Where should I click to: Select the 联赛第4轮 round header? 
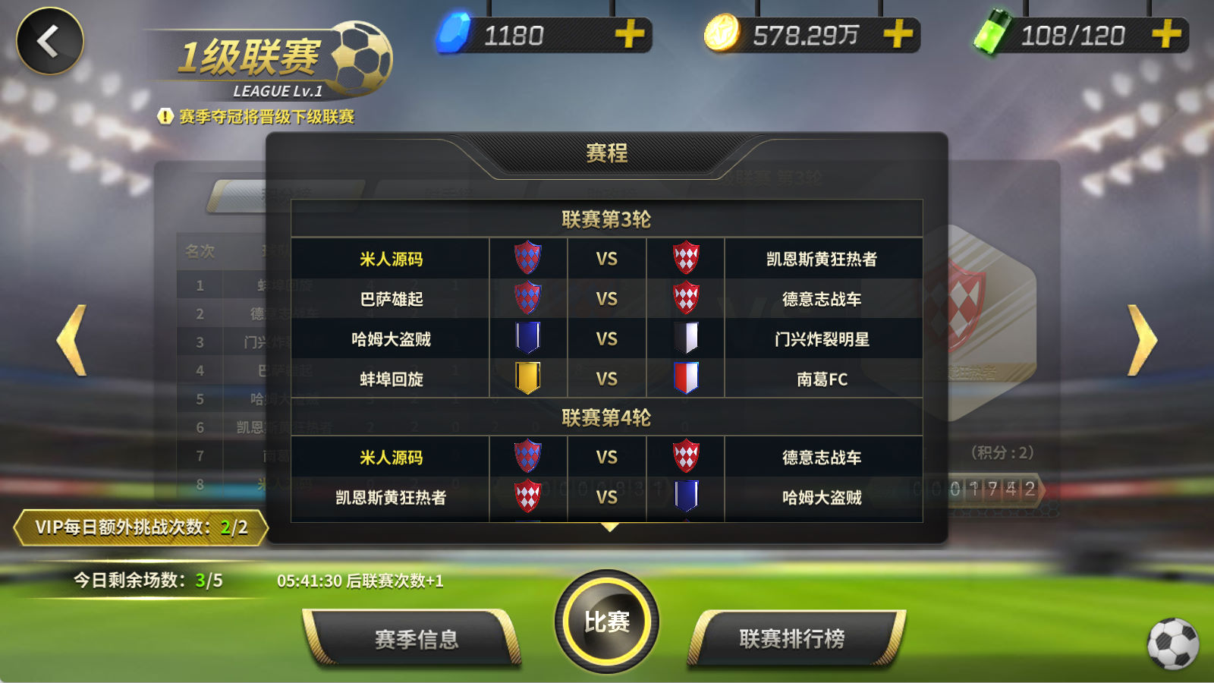[607, 417]
